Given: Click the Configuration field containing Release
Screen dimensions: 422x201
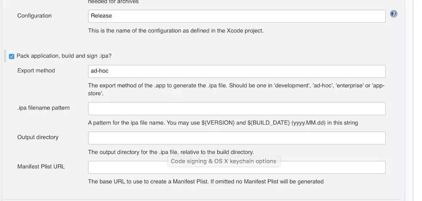Looking at the screenshot, I should (x=236, y=16).
